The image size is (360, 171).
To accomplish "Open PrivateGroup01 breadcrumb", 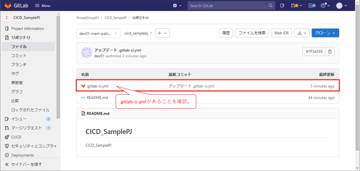I will pos(88,18).
